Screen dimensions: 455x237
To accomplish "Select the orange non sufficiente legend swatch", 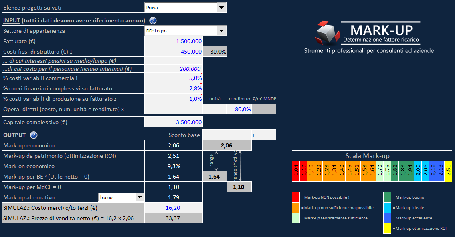I will [x=296, y=207].
